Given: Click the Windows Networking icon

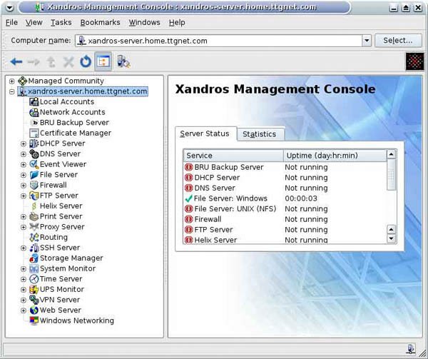Looking at the screenshot, I should click(x=34, y=321).
